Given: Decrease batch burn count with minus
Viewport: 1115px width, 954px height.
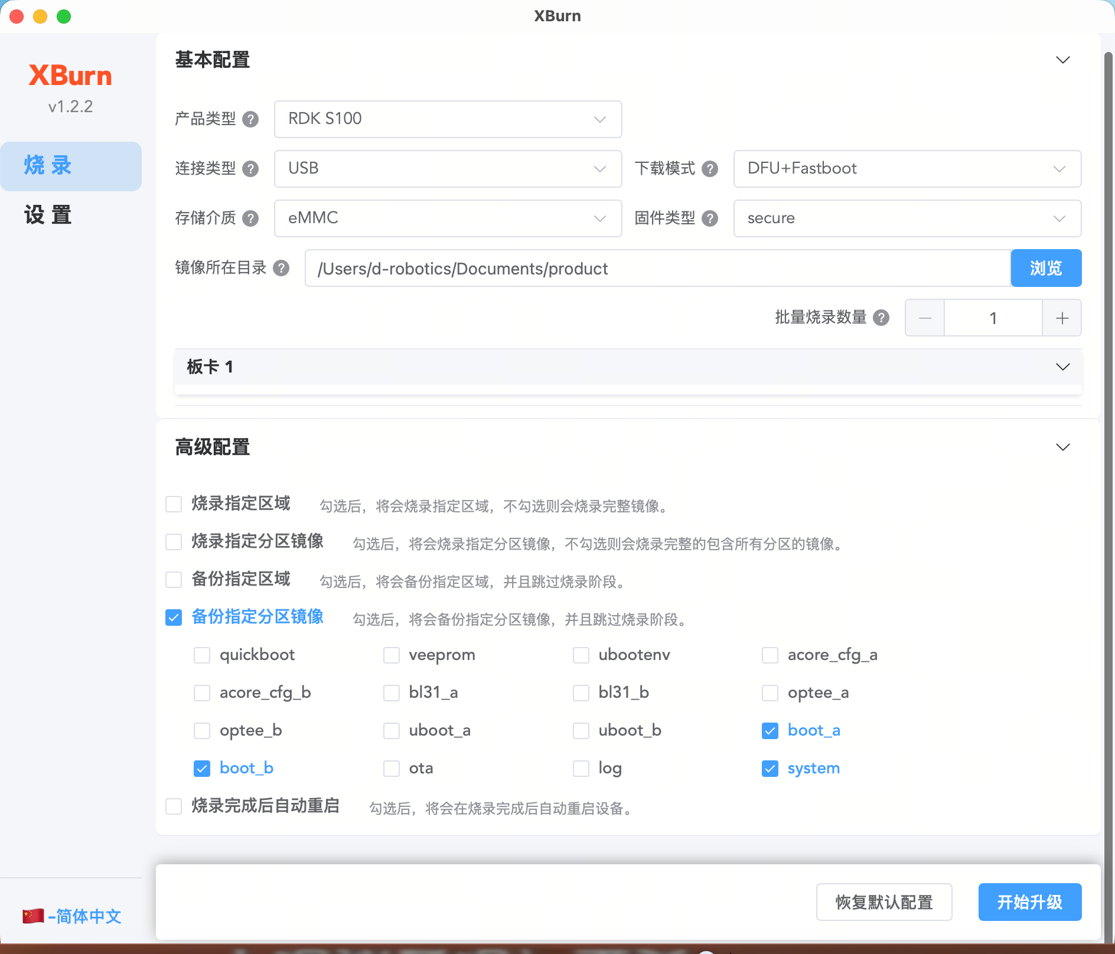Looking at the screenshot, I should pyautogui.click(x=925, y=318).
